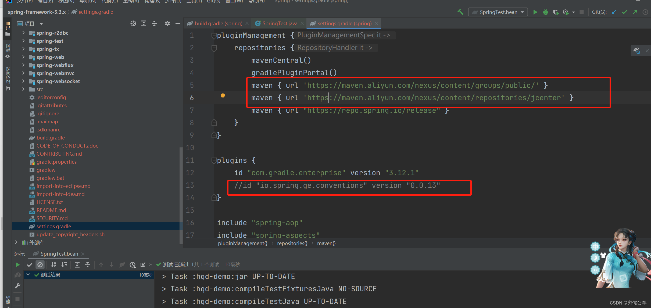
Task: Run SpringTest.bean with coverage
Action: [x=556, y=12]
